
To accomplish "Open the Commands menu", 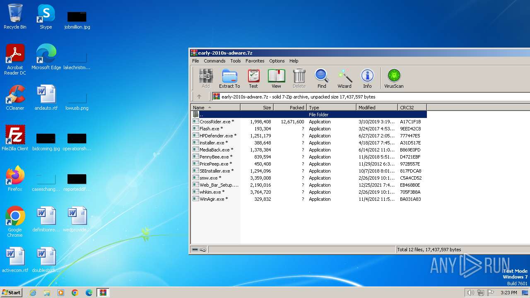I will click(214, 61).
